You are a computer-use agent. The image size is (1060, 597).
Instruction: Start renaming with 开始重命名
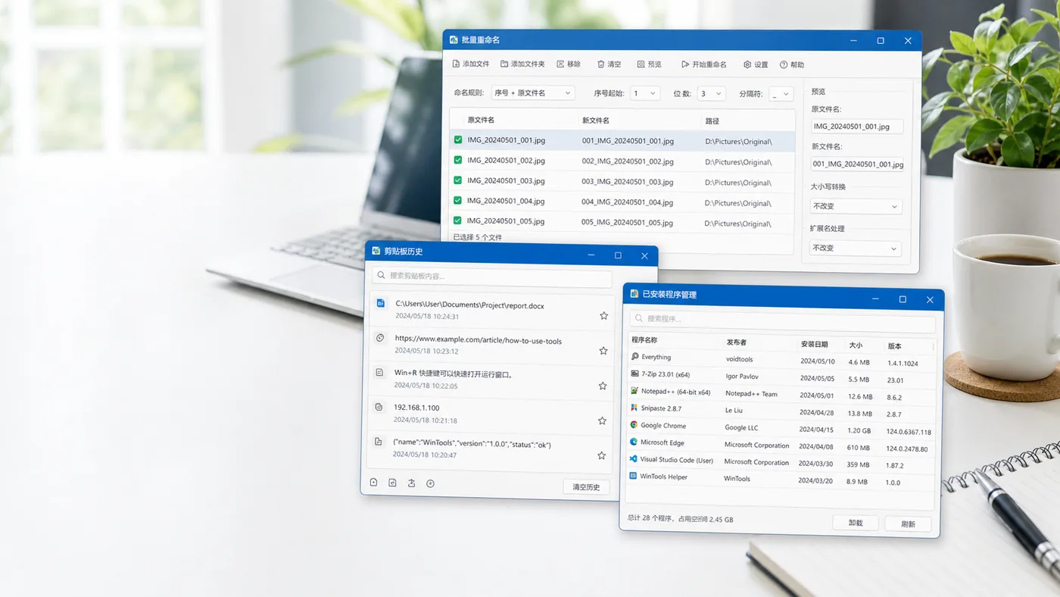pyautogui.click(x=703, y=64)
